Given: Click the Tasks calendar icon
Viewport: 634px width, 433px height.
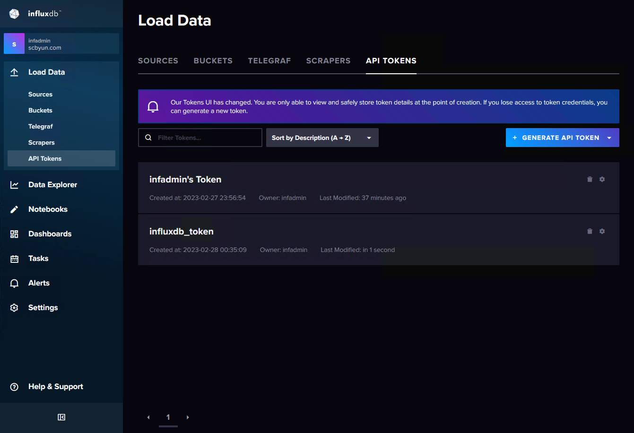Looking at the screenshot, I should 14,259.
